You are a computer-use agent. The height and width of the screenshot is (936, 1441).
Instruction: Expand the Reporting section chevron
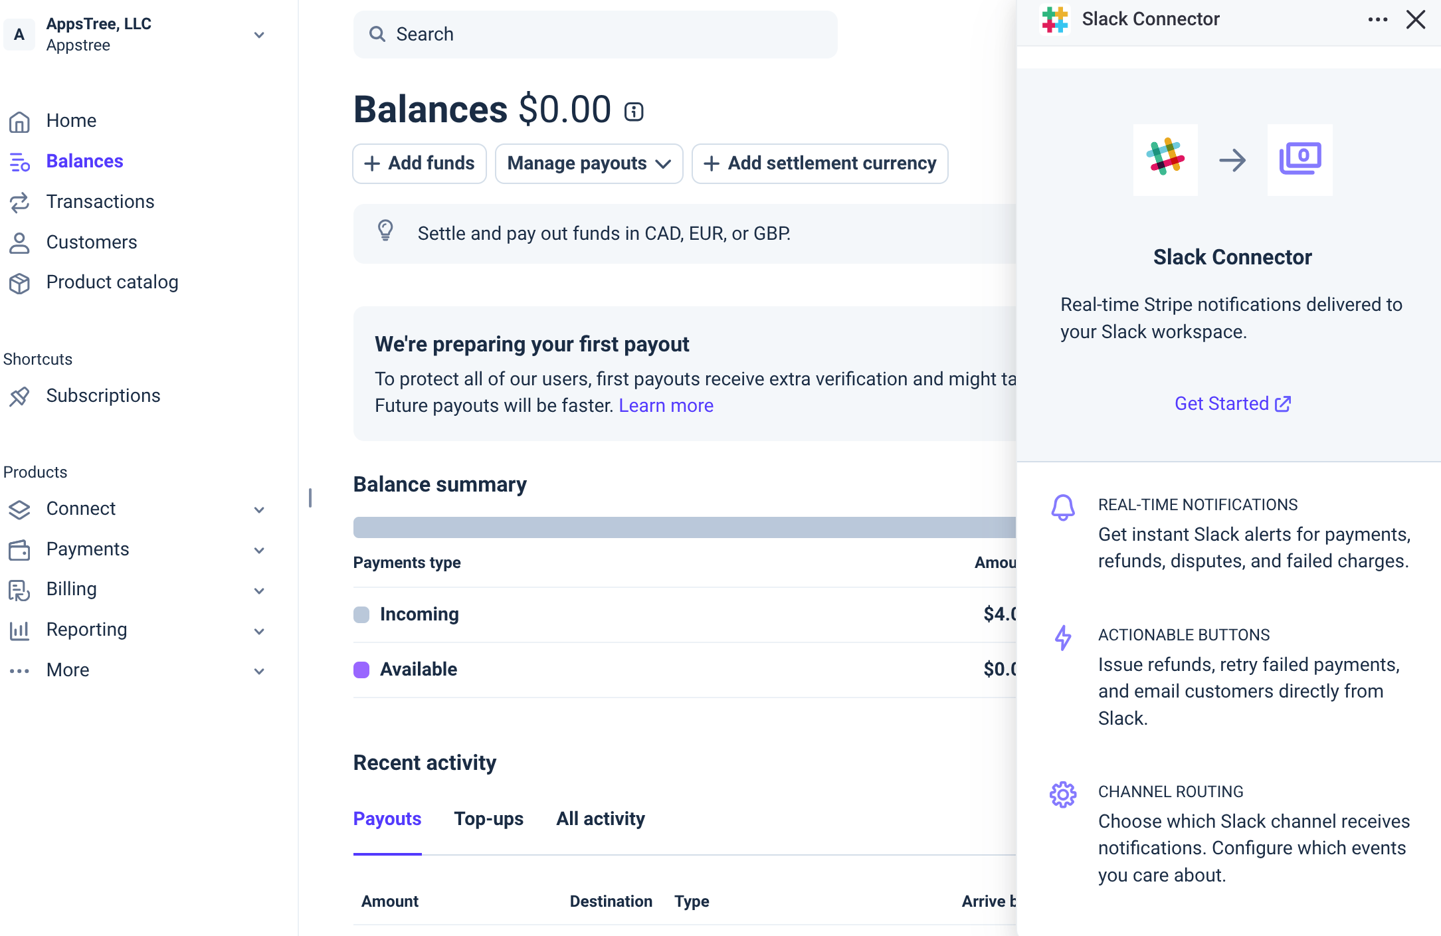pos(259,631)
